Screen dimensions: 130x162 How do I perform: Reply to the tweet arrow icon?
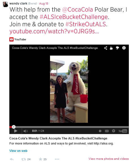click(12, 159)
